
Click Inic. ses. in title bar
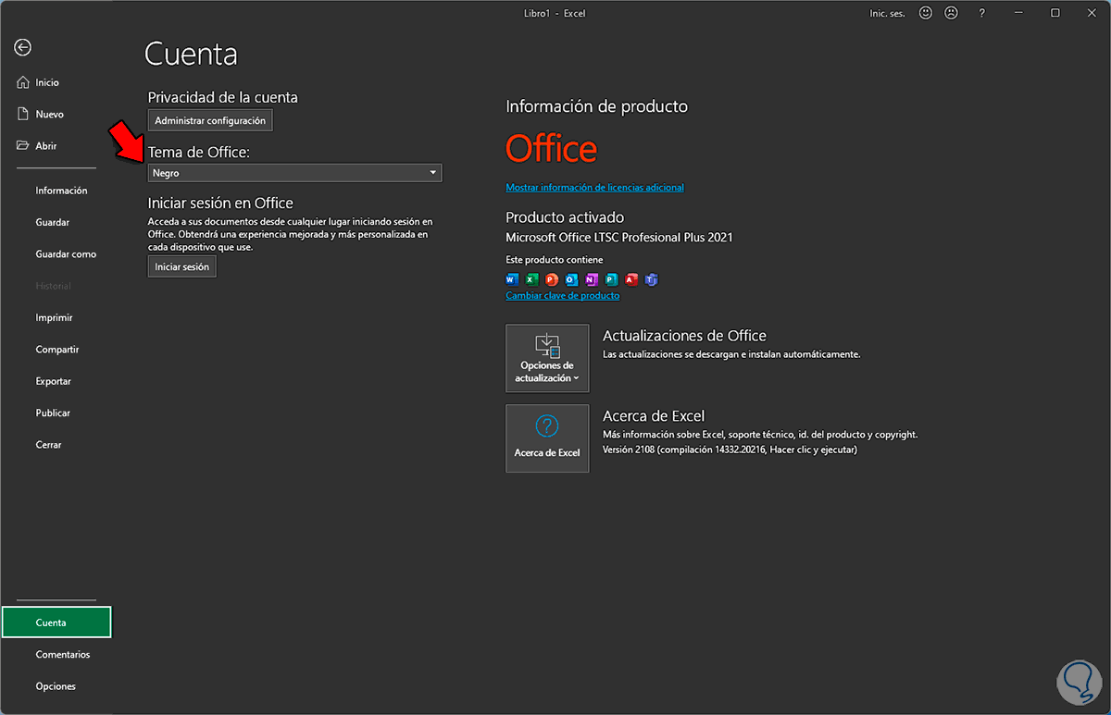(886, 13)
